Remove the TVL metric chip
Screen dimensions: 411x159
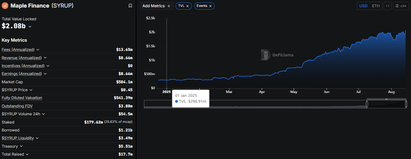(187, 6)
